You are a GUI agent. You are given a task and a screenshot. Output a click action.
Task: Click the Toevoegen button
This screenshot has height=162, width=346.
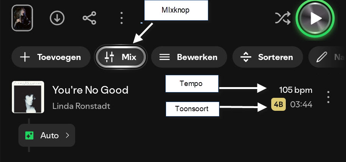50,57
